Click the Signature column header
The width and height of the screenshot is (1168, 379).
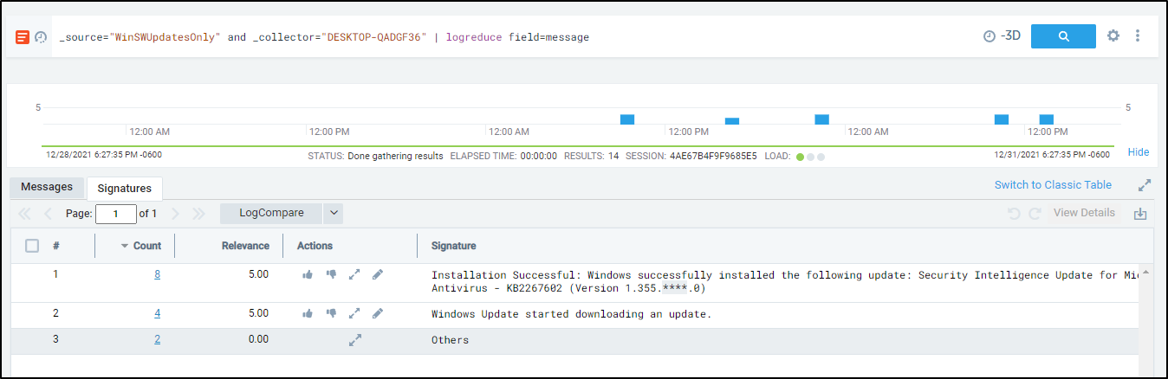click(453, 246)
